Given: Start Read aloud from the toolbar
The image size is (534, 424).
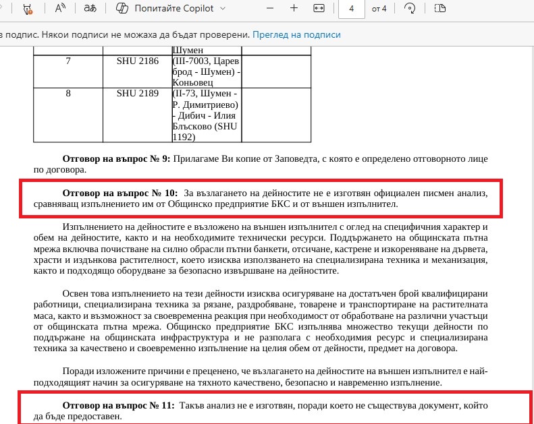Looking at the screenshot, I should click(60, 8).
